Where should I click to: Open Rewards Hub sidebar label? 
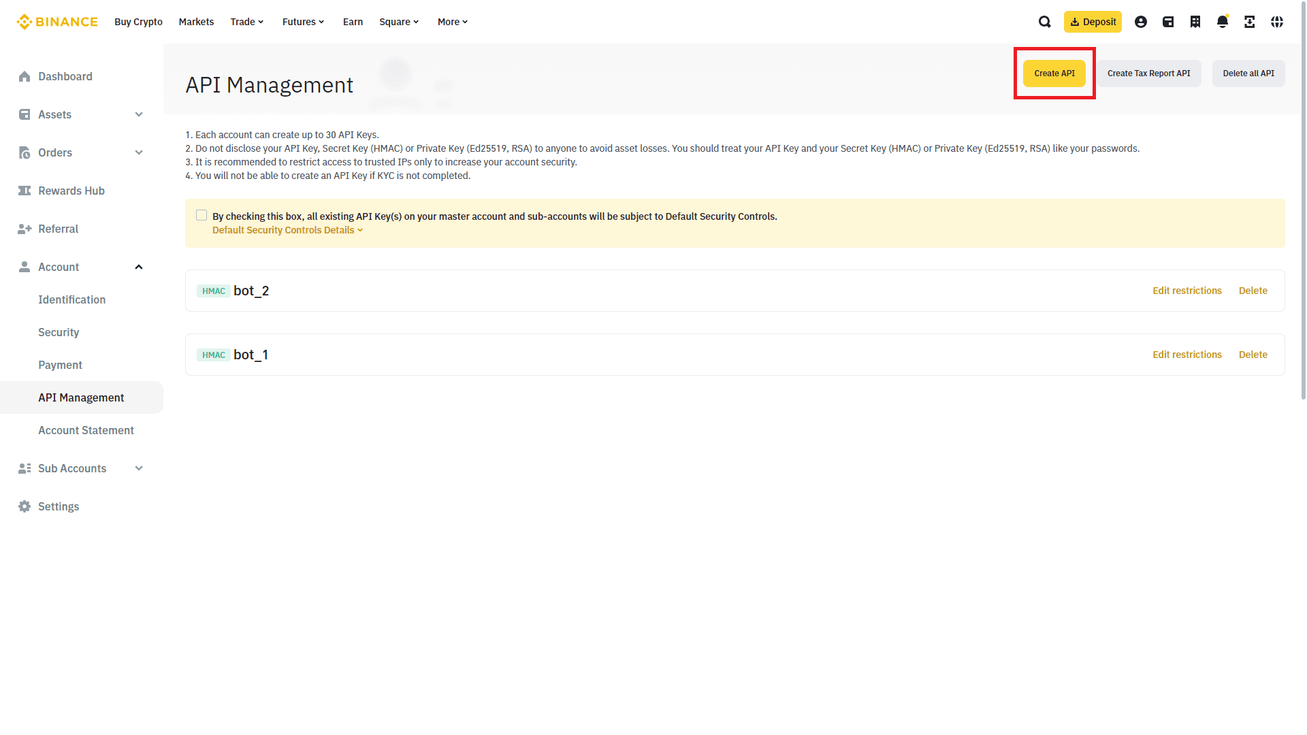pos(71,191)
